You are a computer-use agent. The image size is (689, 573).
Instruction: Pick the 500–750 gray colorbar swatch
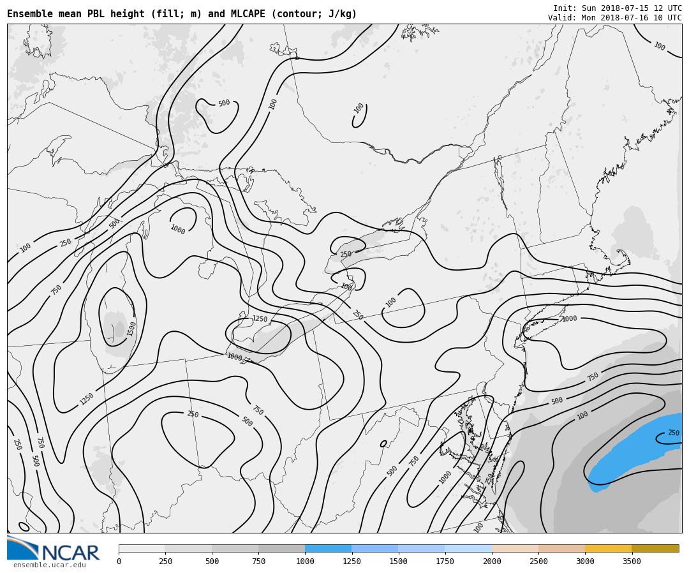[235, 548]
